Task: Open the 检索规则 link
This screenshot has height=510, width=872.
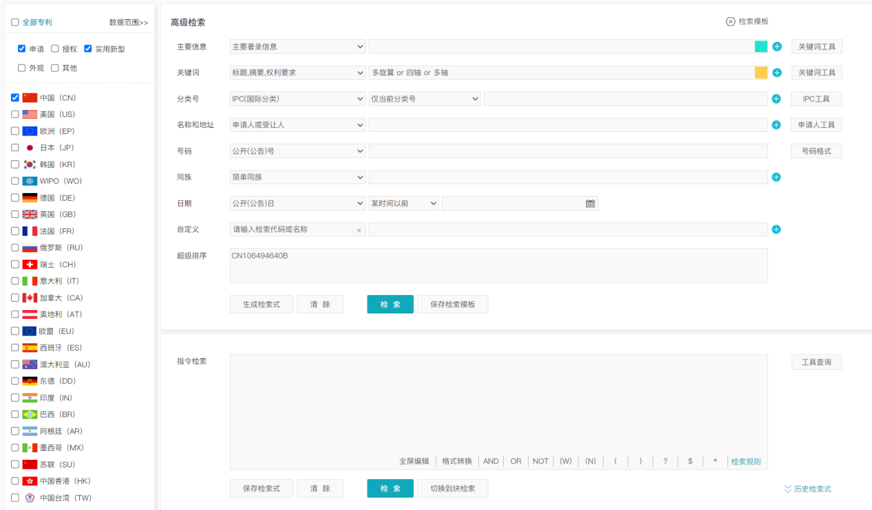Action: point(746,461)
